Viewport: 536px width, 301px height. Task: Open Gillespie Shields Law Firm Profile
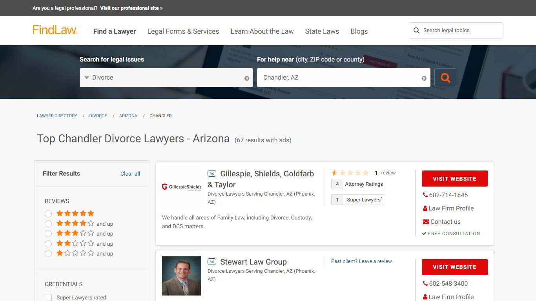(451, 208)
